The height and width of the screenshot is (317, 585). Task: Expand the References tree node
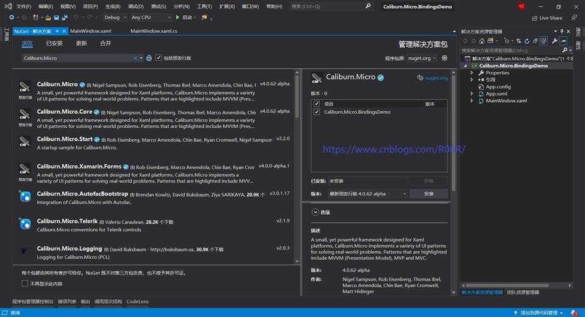(x=472, y=80)
